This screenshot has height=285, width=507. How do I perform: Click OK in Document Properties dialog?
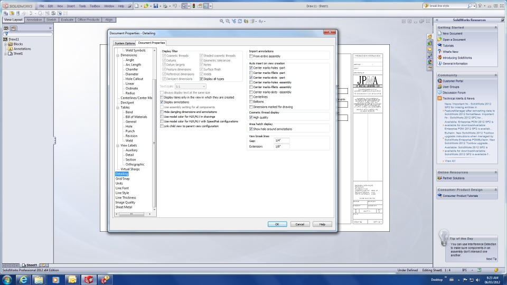coord(277,224)
